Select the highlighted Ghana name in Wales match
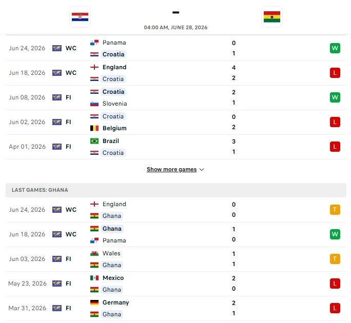This screenshot has height=323, width=351. (112, 265)
